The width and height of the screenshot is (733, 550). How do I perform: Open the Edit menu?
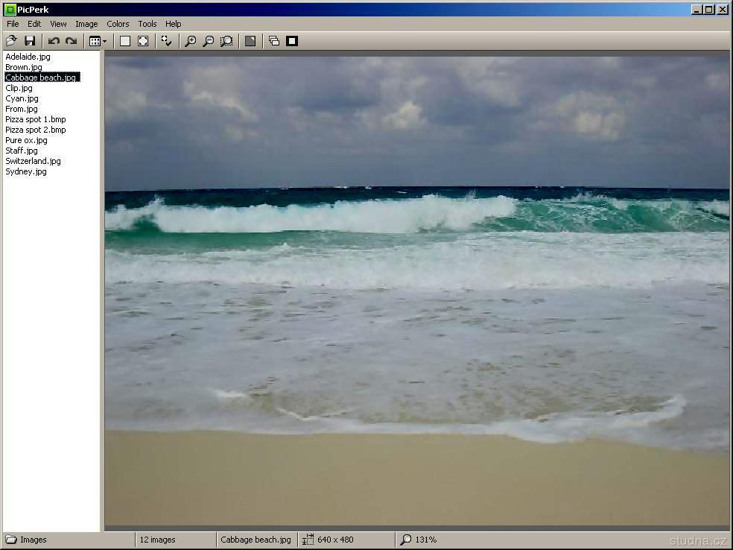click(x=34, y=24)
